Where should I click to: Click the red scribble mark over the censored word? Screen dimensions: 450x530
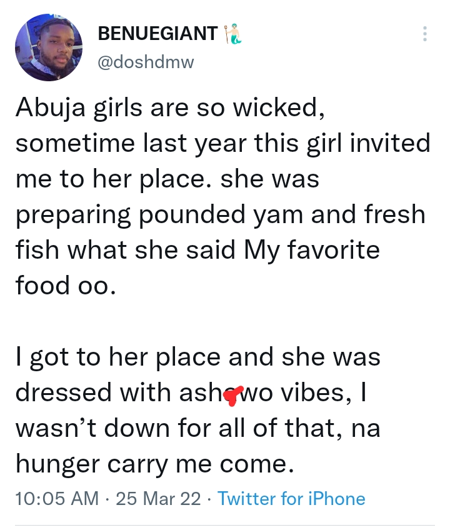[x=234, y=394]
